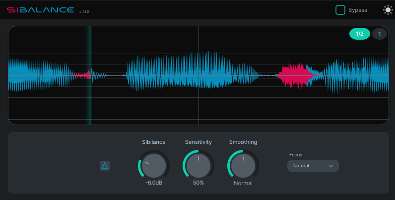The width and height of the screenshot is (395, 200).
Task: Click the Sibilance knob
Action: point(154,165)
